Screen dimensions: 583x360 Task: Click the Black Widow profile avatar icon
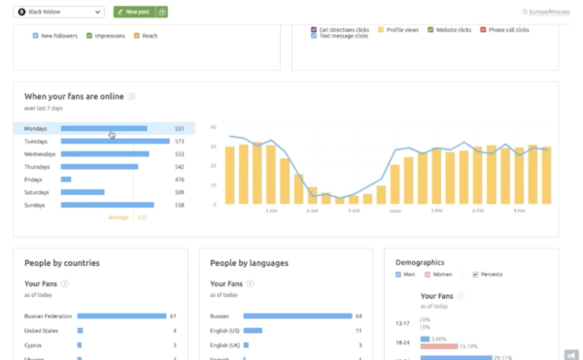21,12
